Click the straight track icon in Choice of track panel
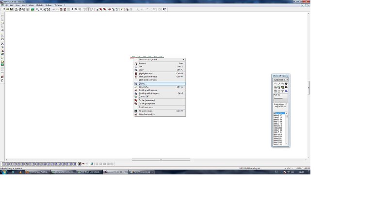This screenshot has height=218, width=388. 275,84
